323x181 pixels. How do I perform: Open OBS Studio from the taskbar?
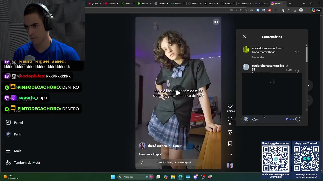click(x=203, y=177)
